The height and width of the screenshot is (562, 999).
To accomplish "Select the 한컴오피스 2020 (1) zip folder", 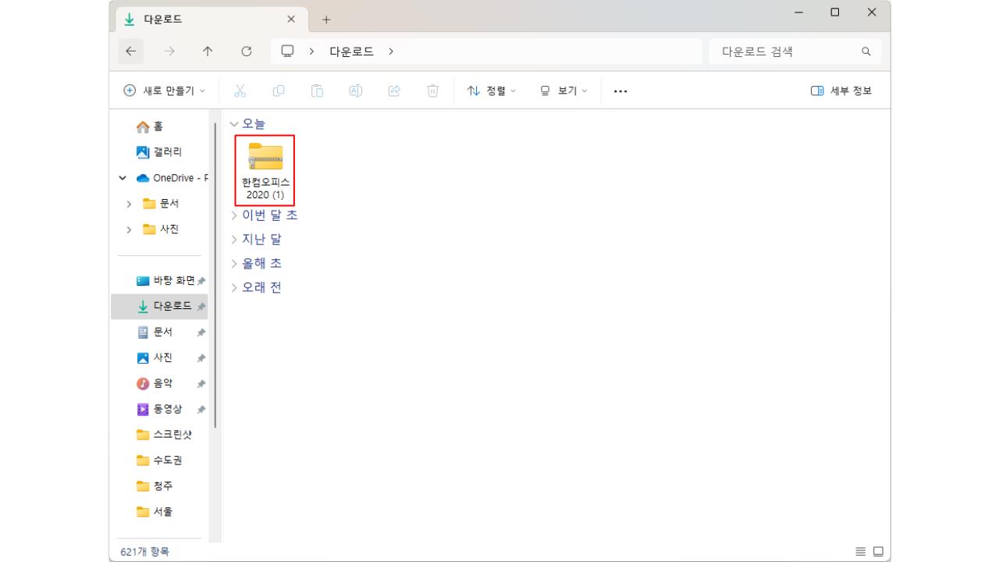I will click(265, 162).
